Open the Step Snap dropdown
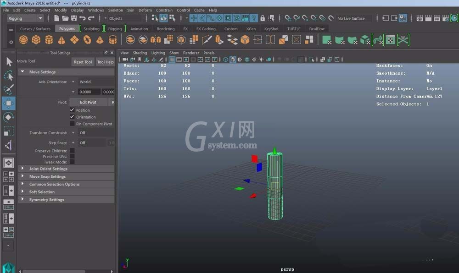 click(x=89, y=143)
